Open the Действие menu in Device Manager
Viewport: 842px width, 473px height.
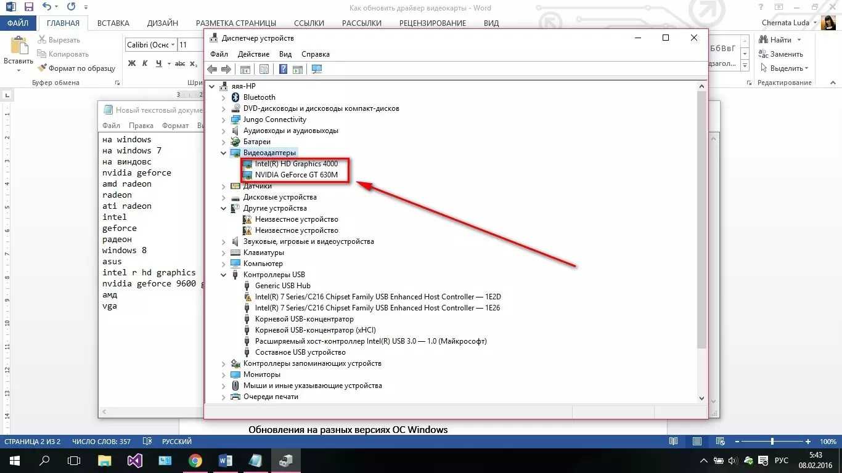(253, 54)
